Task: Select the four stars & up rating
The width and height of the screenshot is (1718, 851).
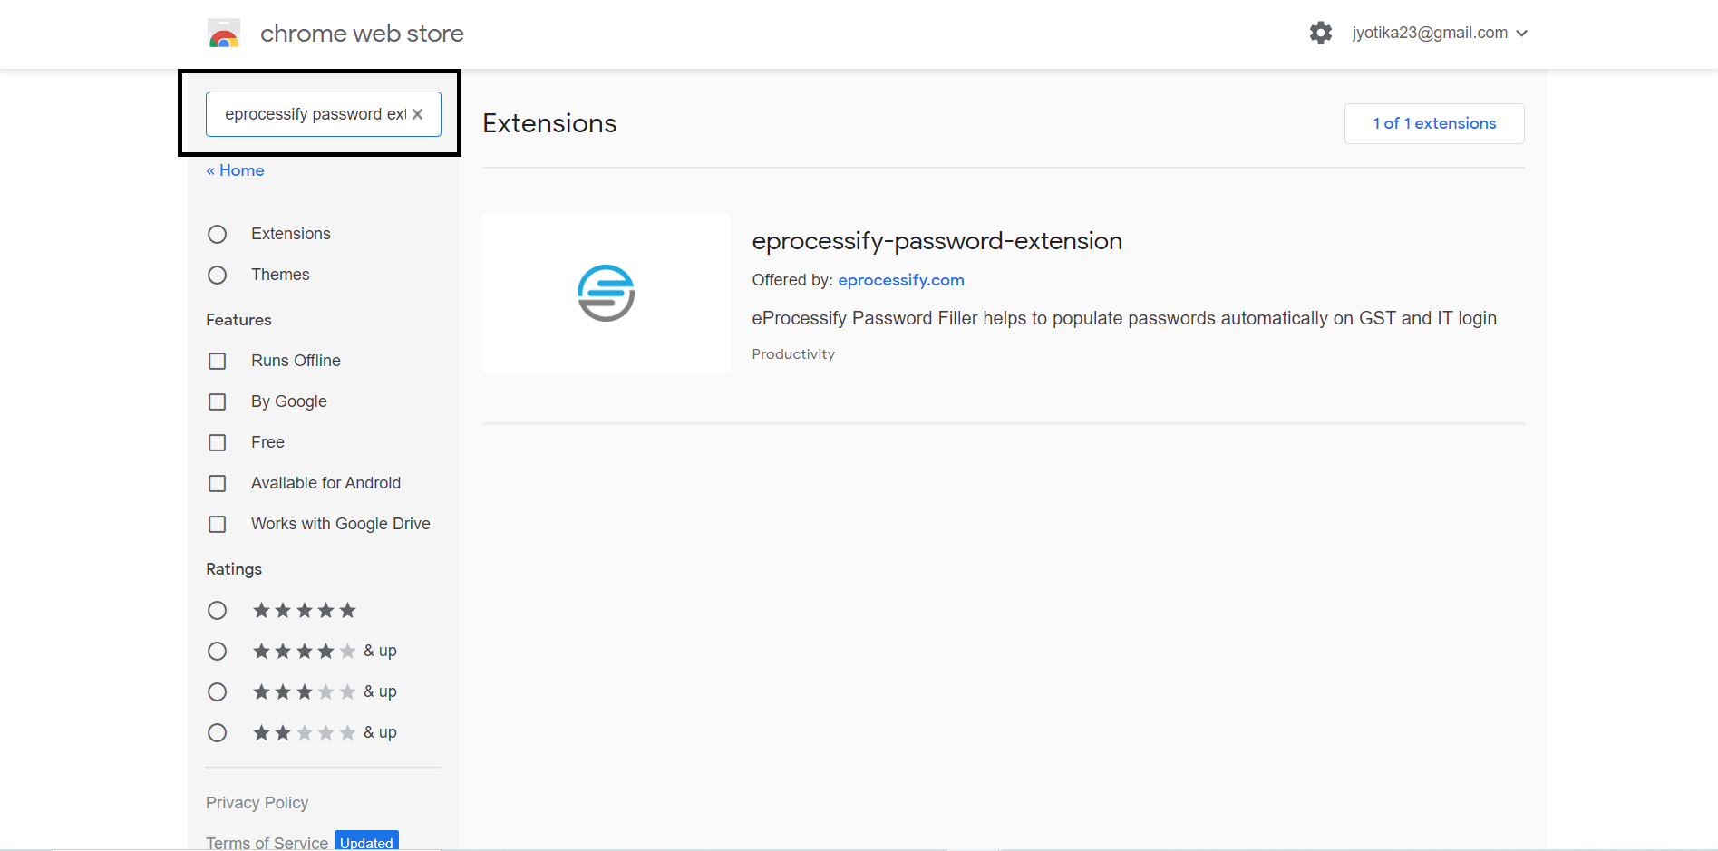Action: click(x=218, y=651)
